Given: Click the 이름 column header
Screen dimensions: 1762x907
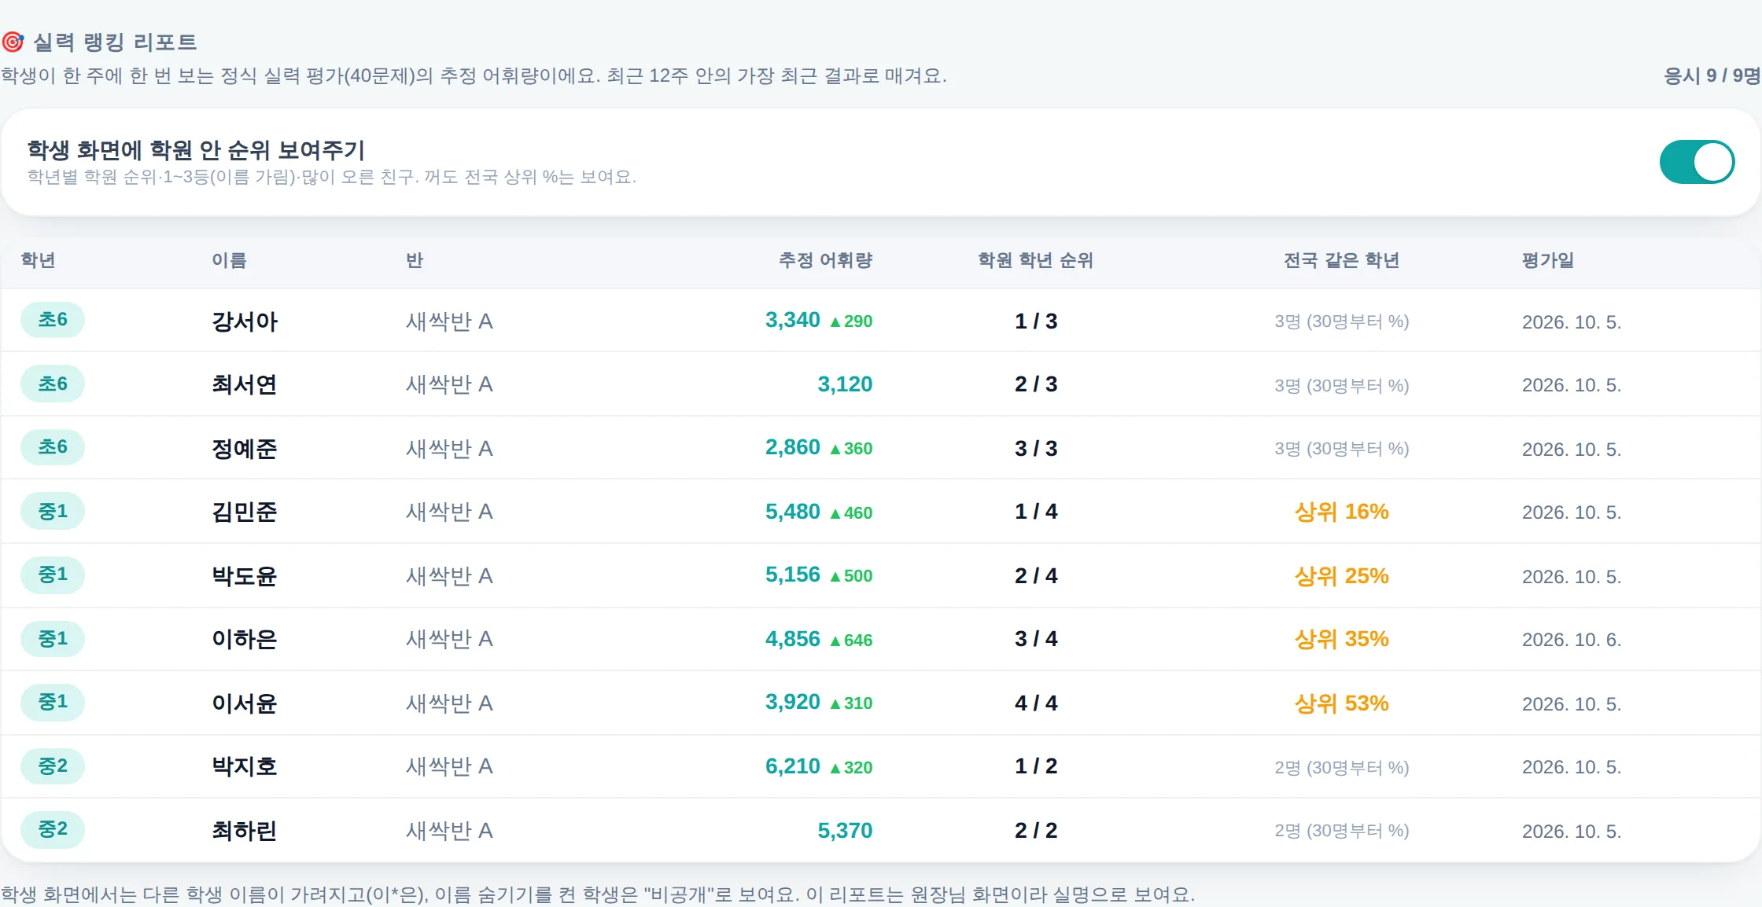Looking at the screenshot, I should 229,260.
